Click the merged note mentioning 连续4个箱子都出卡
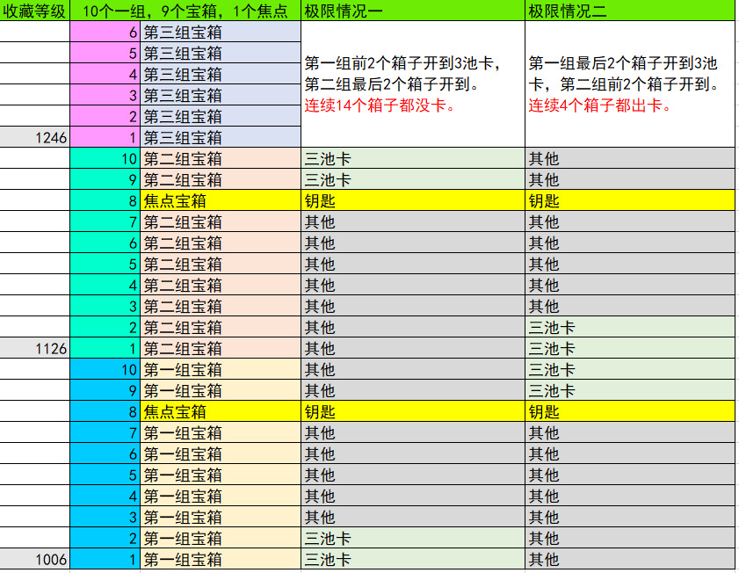The width and height of the screenshot is (739, 573). tap(631, 84)
